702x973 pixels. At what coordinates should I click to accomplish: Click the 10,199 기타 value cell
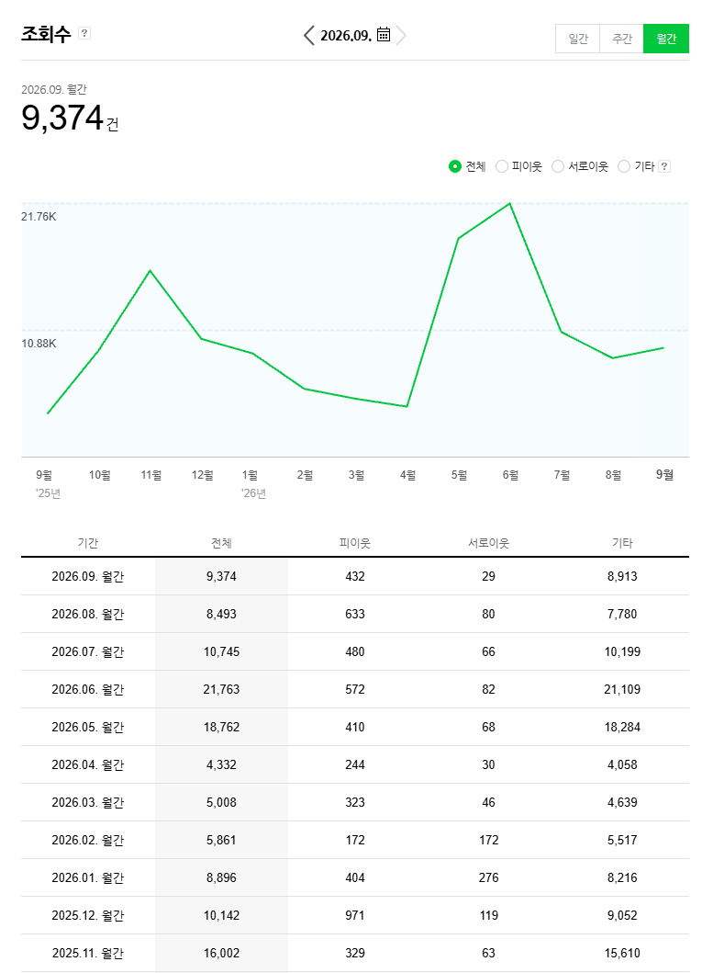click(x=622, y=652)
